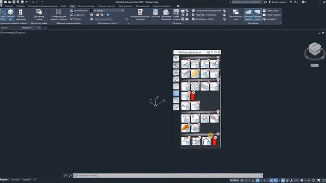Expand the Viewport Tools panel title
Viewport: 326px width, 183px height.
14,23
